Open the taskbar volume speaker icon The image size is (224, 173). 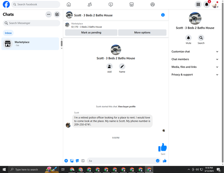click(x=197, y=169)
